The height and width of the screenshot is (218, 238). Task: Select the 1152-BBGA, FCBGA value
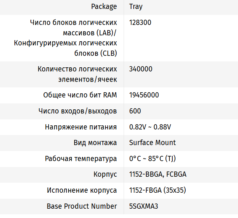158,174
